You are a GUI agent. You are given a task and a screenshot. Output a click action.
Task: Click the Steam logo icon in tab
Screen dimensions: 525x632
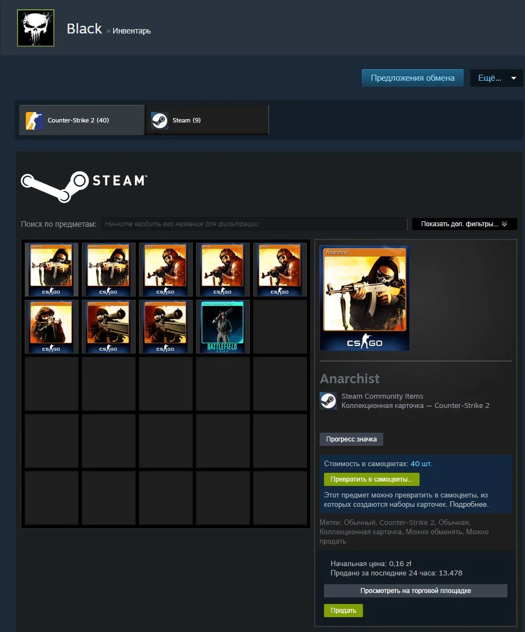pos(160,120)
